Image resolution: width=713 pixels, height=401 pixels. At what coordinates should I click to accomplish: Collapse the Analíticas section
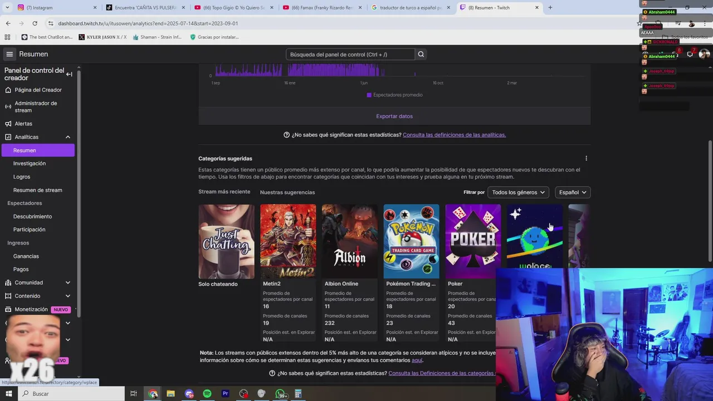coord(68,137)
